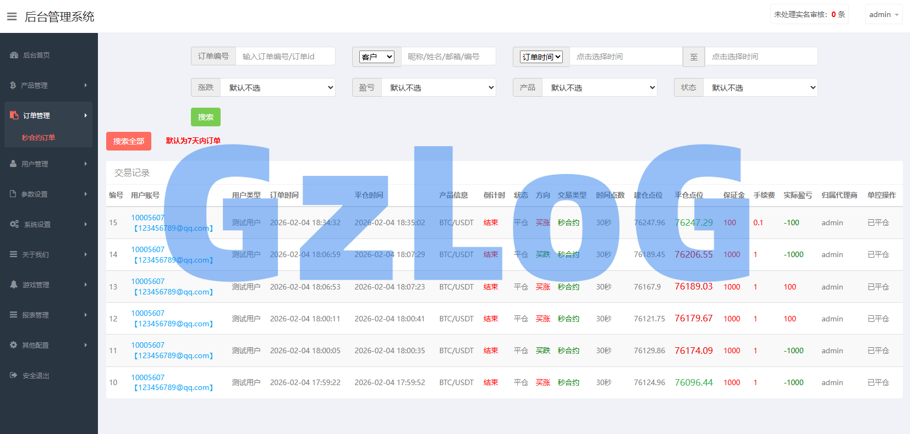Click the start time picker field
The image size is (910, 434).
626,57
